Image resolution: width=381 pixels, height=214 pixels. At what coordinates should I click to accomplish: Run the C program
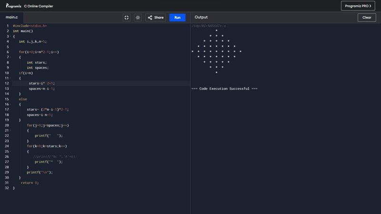[x=177, y=18]
